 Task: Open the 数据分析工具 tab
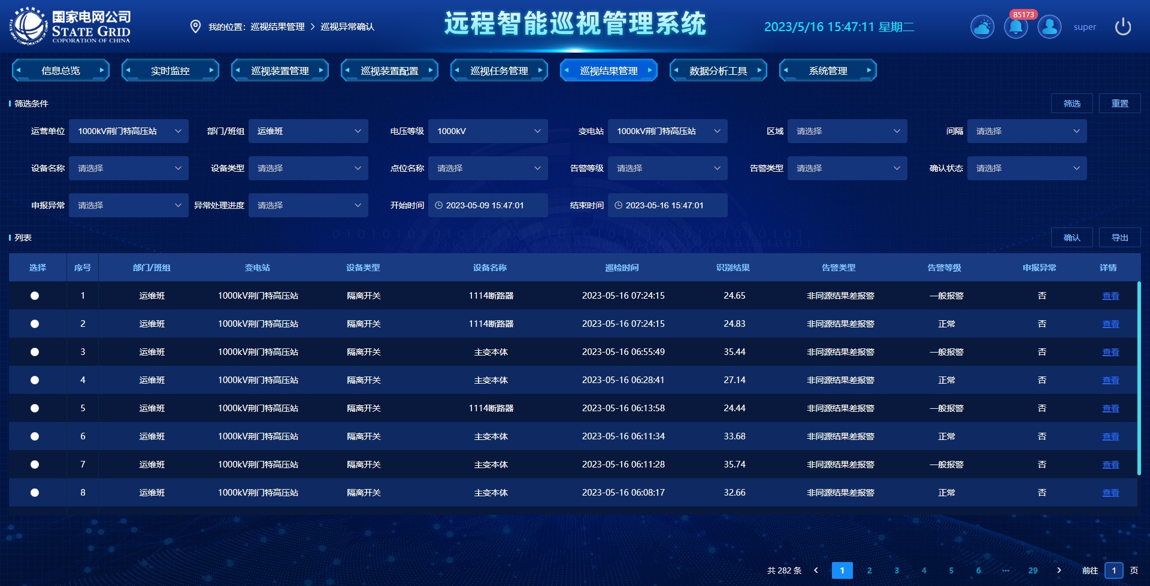tap(718, 71)
